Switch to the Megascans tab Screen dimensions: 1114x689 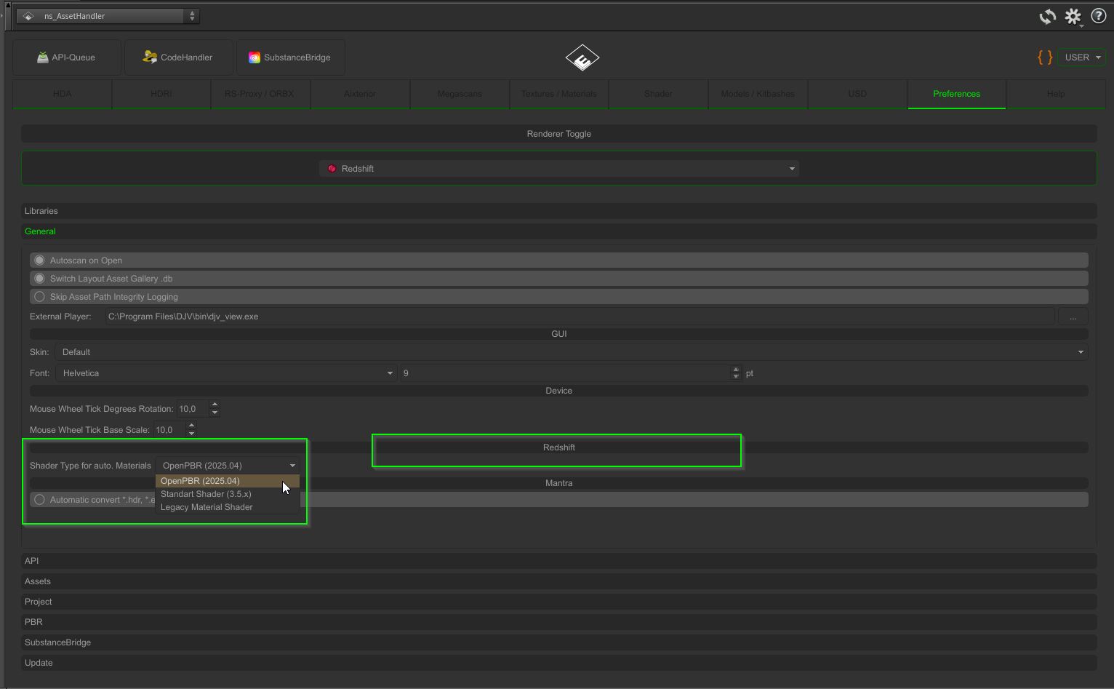460,94
